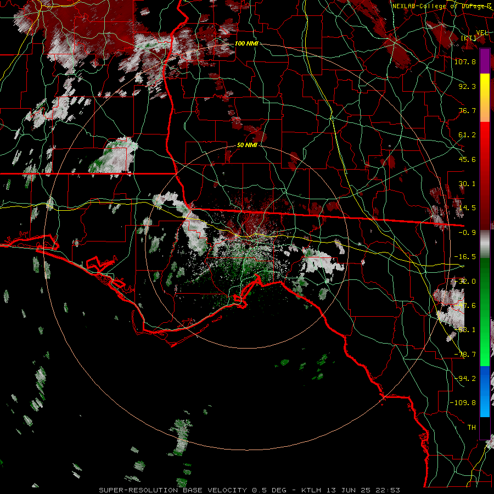The height and width of the screenshot is (494, 494).
Task: Click the 76.7 velocity scale value
Action: (467, 110)
